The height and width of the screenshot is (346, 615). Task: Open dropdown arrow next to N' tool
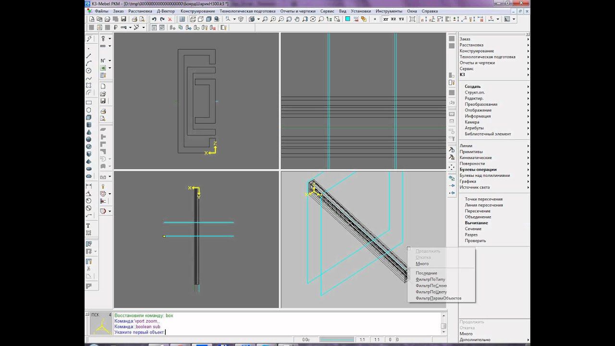pyautogui.click(x=110, y=61)
